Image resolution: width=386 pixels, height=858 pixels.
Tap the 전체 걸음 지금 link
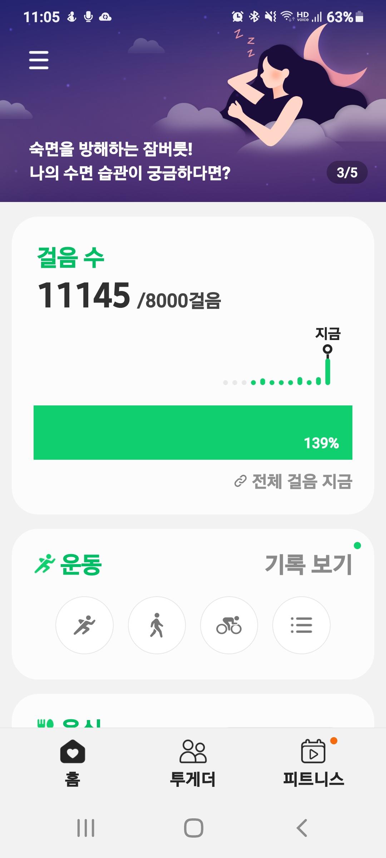[294, 481]
